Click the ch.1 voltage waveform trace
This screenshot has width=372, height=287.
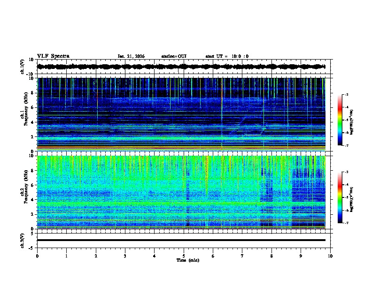181,67
